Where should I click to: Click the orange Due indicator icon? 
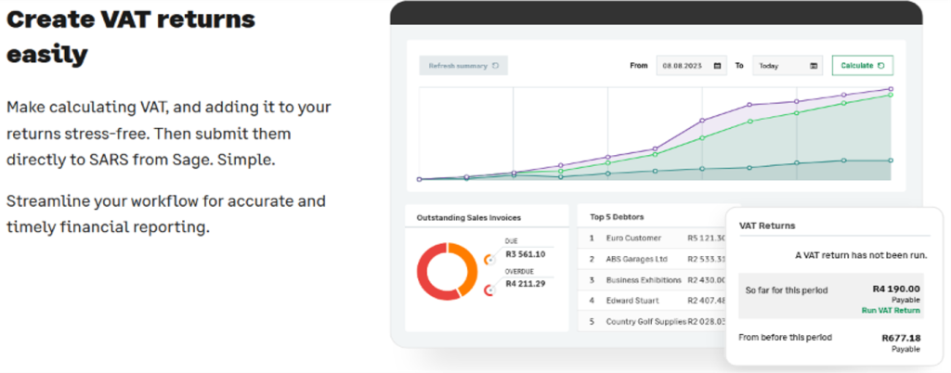(x=490, y=260)
